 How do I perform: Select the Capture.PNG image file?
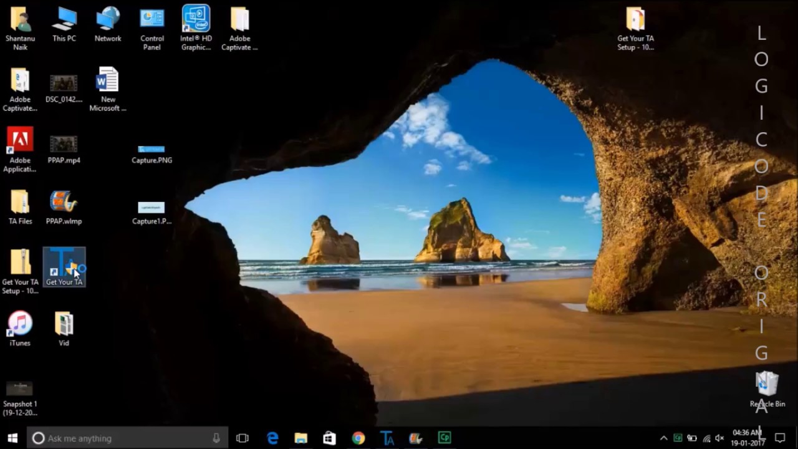(151, 154)
